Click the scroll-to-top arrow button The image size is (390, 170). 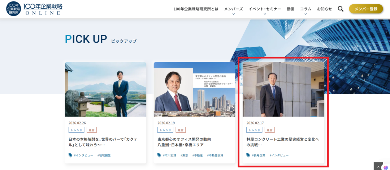[x=378, y=166]
